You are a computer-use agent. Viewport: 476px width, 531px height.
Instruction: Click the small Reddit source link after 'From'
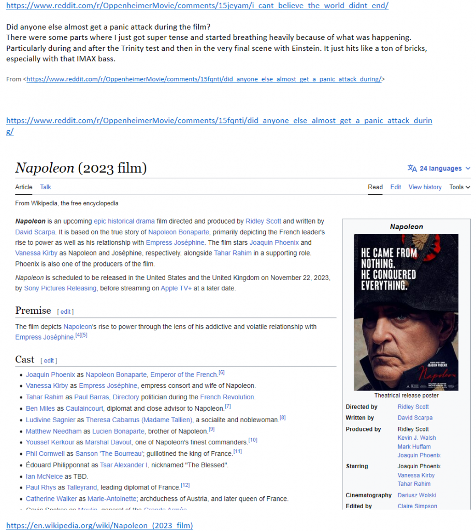[x=204, y=79]
